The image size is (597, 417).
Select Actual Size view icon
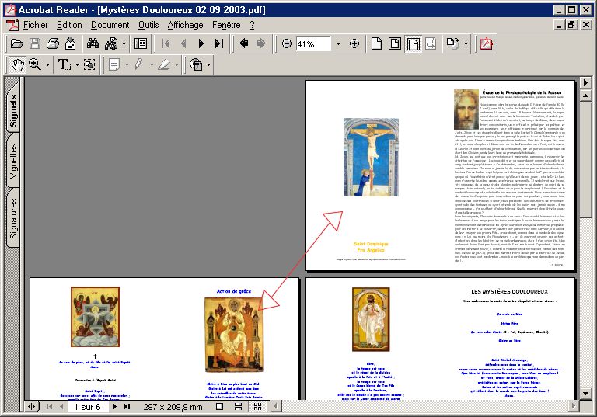[376, 43]
